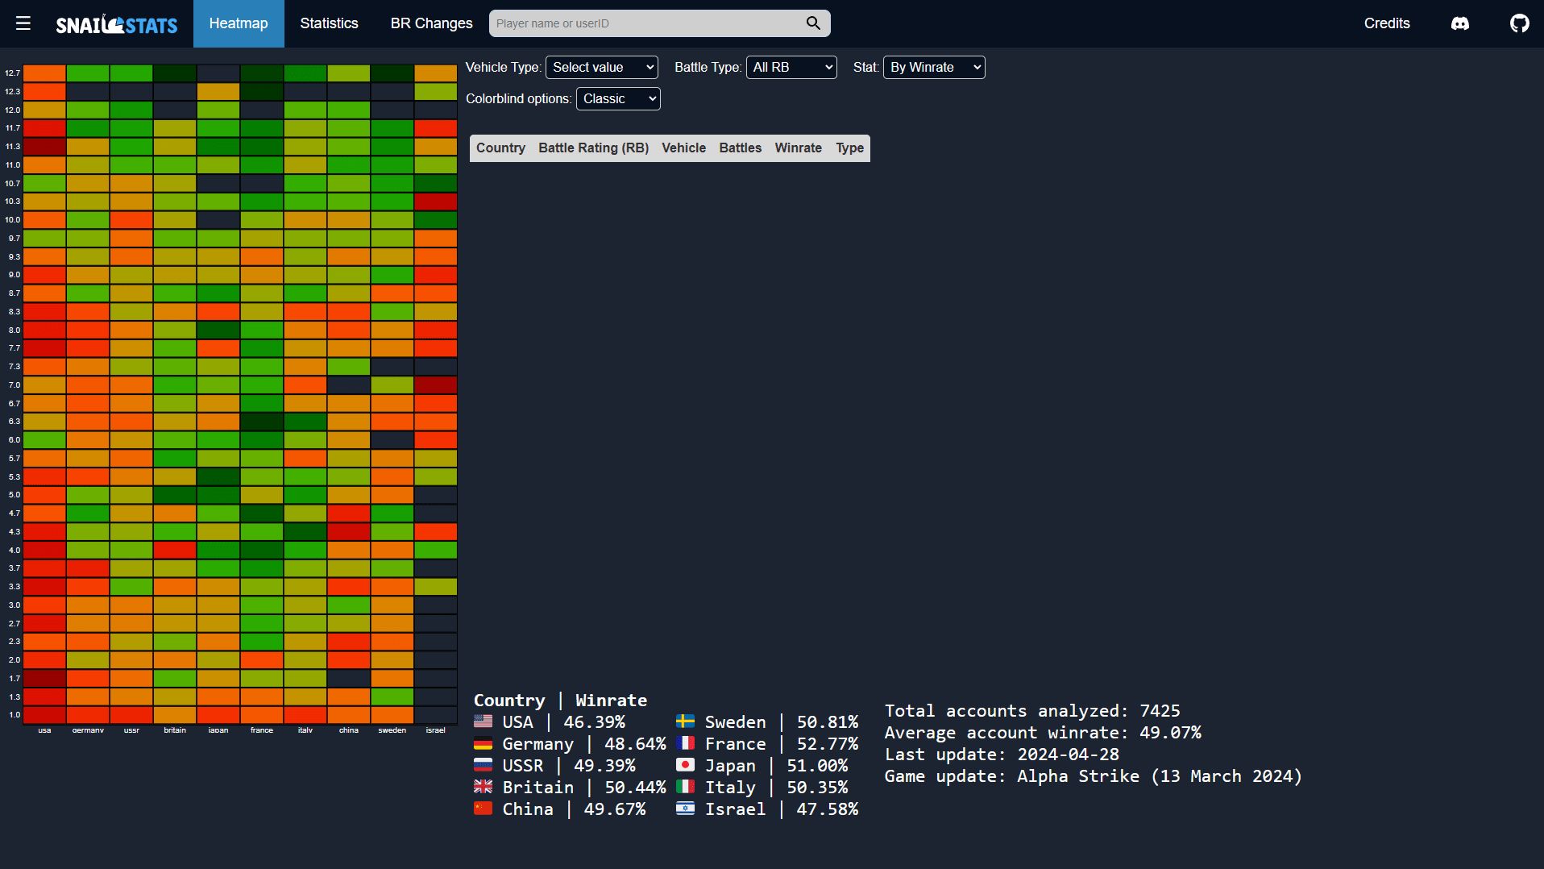Open the BR Changes tab

click(x=431, y=23)
